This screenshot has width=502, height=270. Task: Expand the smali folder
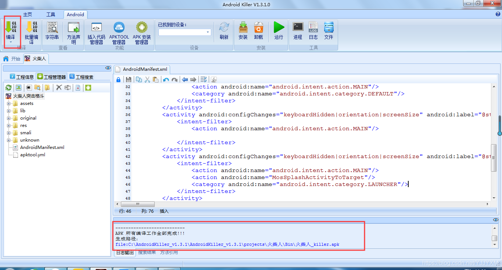point(8,133)
